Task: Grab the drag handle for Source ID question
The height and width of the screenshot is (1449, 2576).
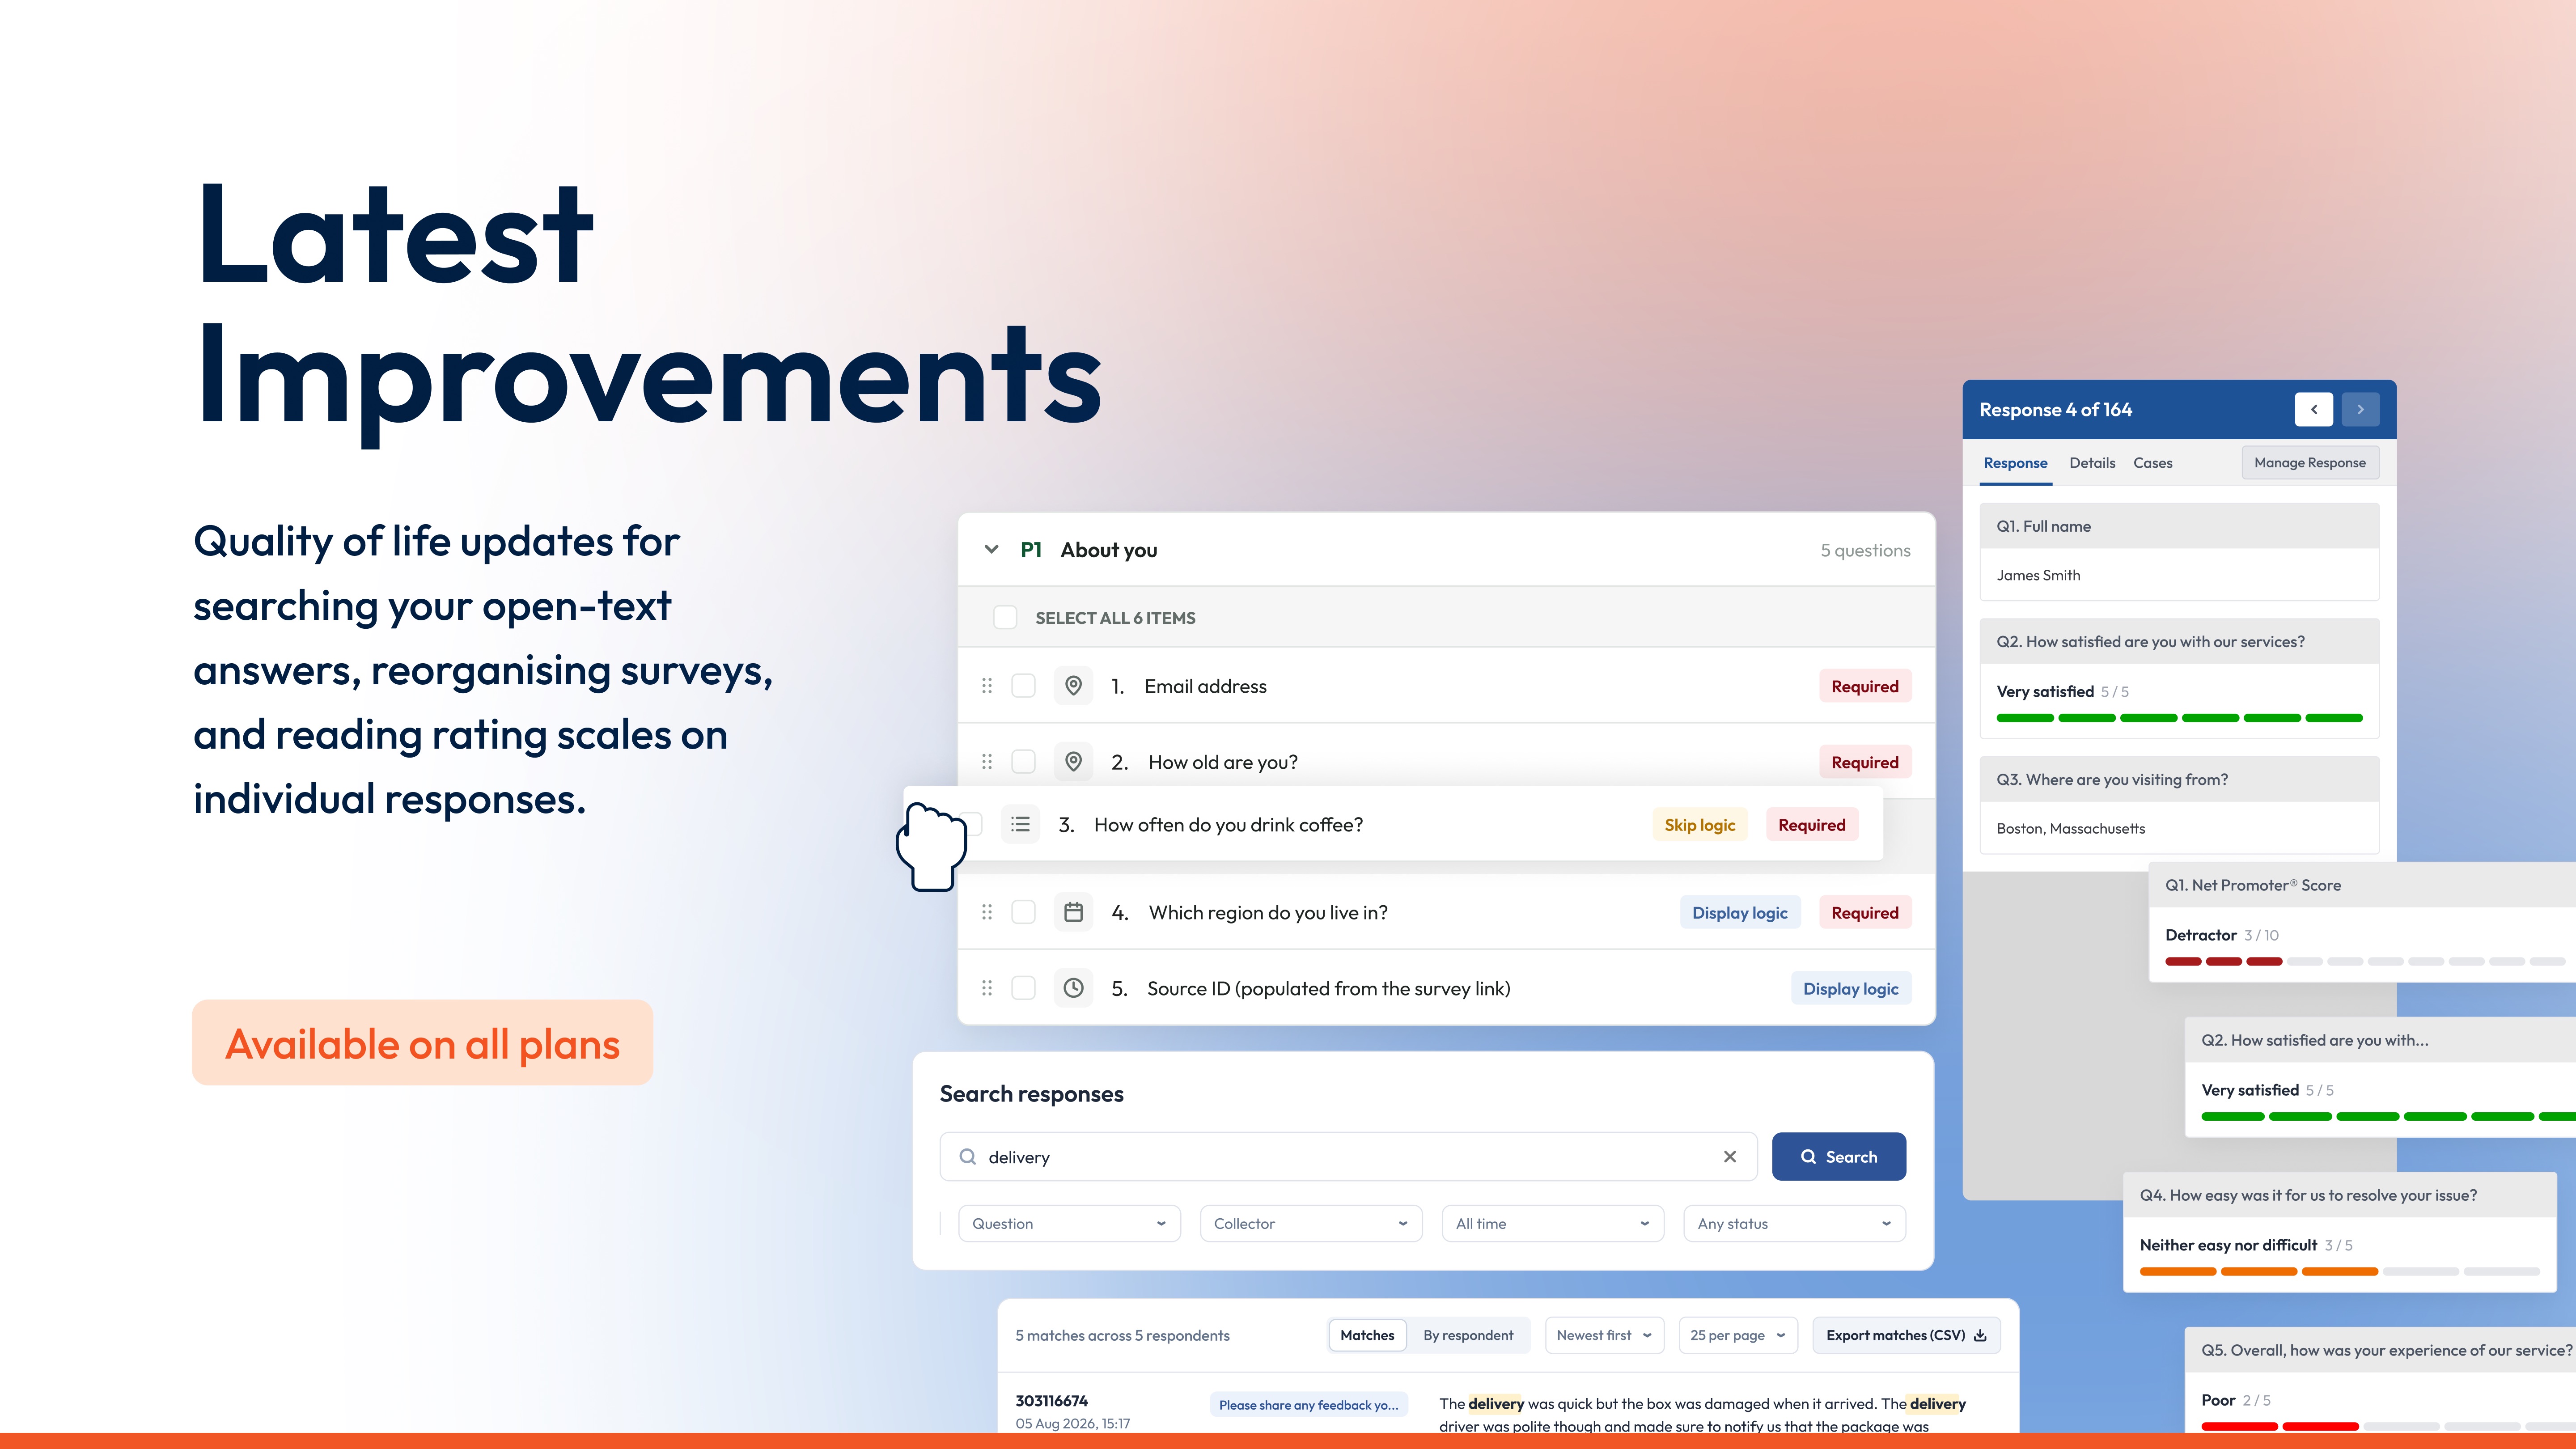Action: 987,988
